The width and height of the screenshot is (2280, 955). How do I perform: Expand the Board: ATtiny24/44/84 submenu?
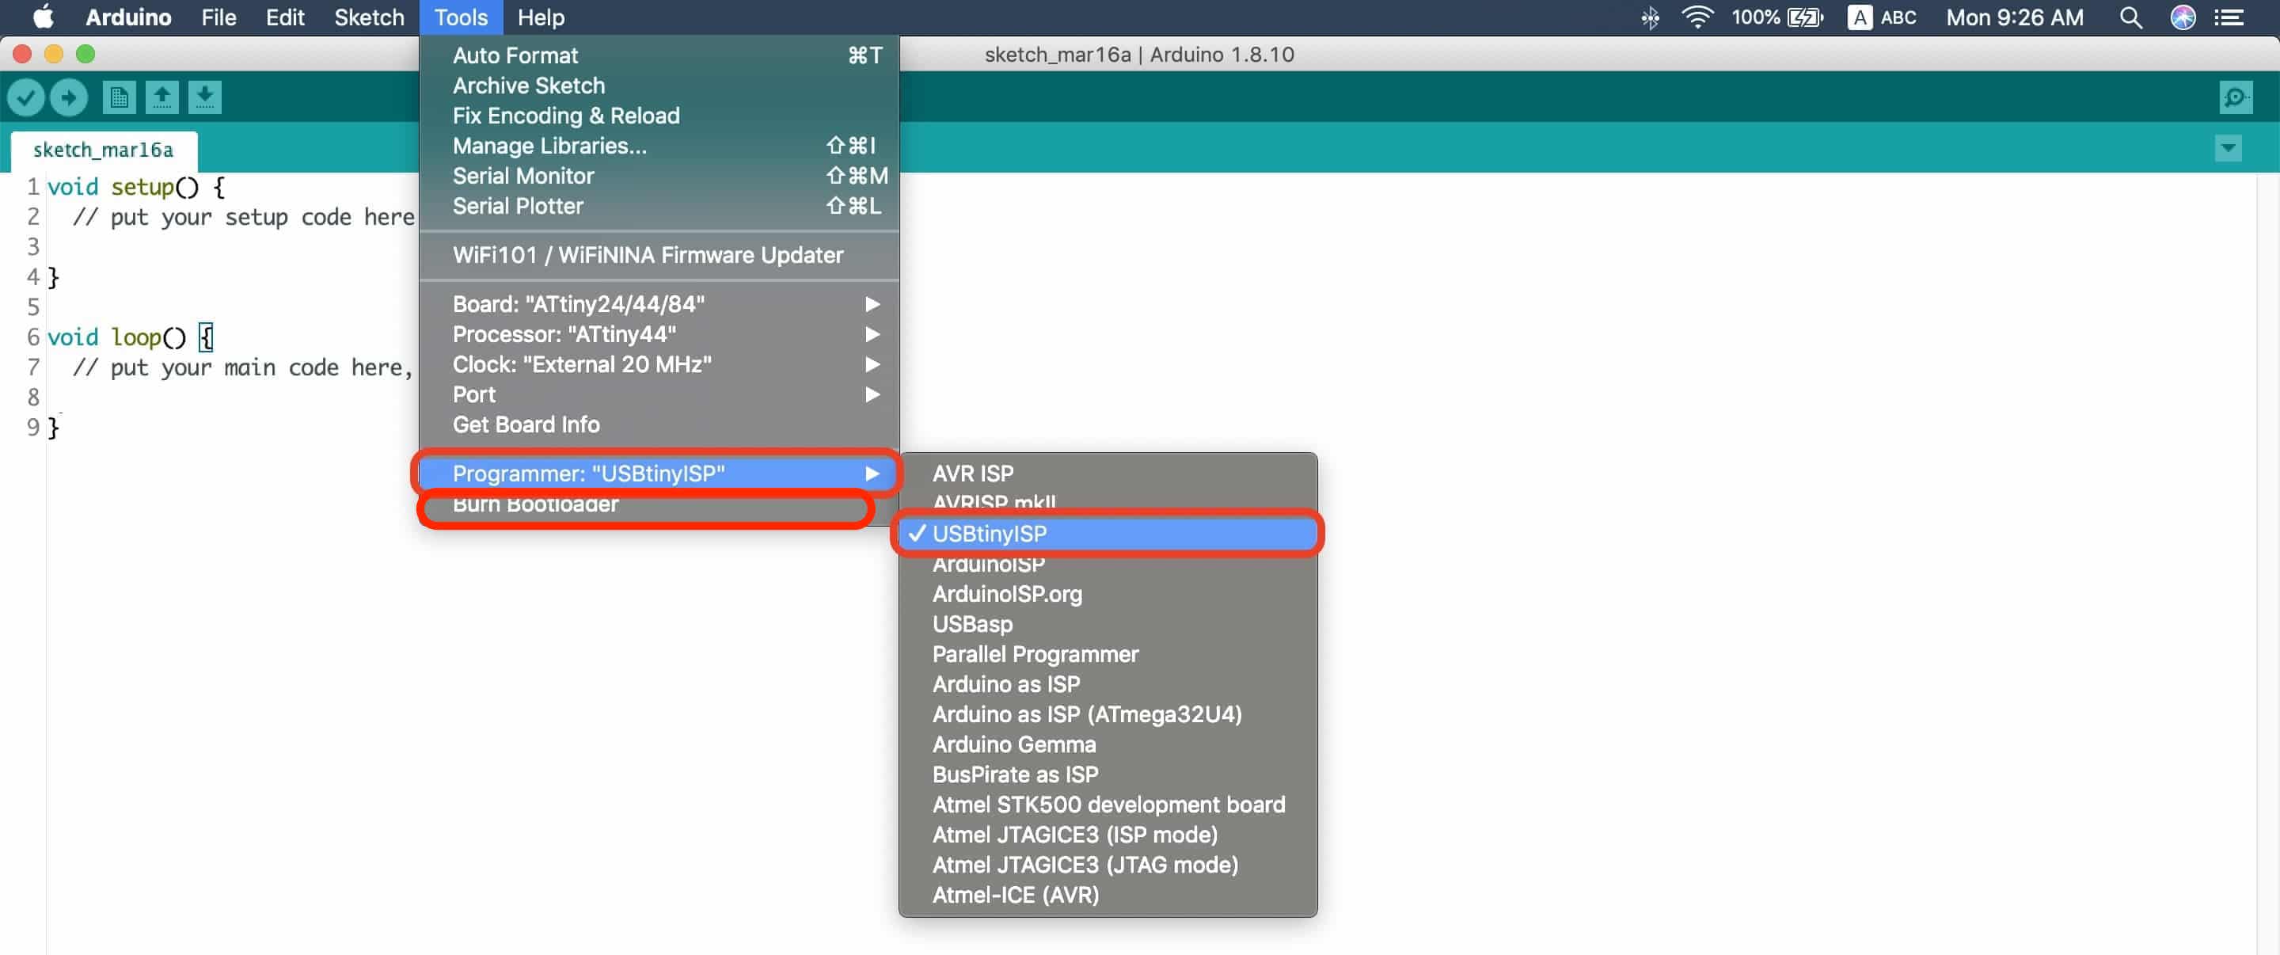[659, 304]
